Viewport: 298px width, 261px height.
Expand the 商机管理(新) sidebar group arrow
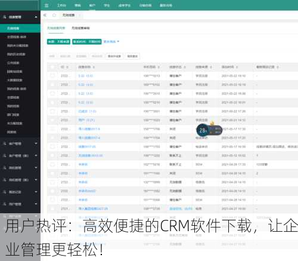click(36, 180)
